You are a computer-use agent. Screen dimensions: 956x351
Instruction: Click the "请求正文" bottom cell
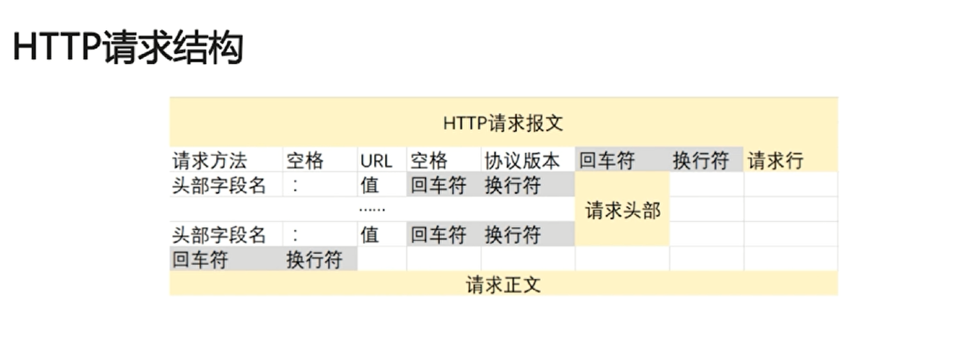click(503, 284)
